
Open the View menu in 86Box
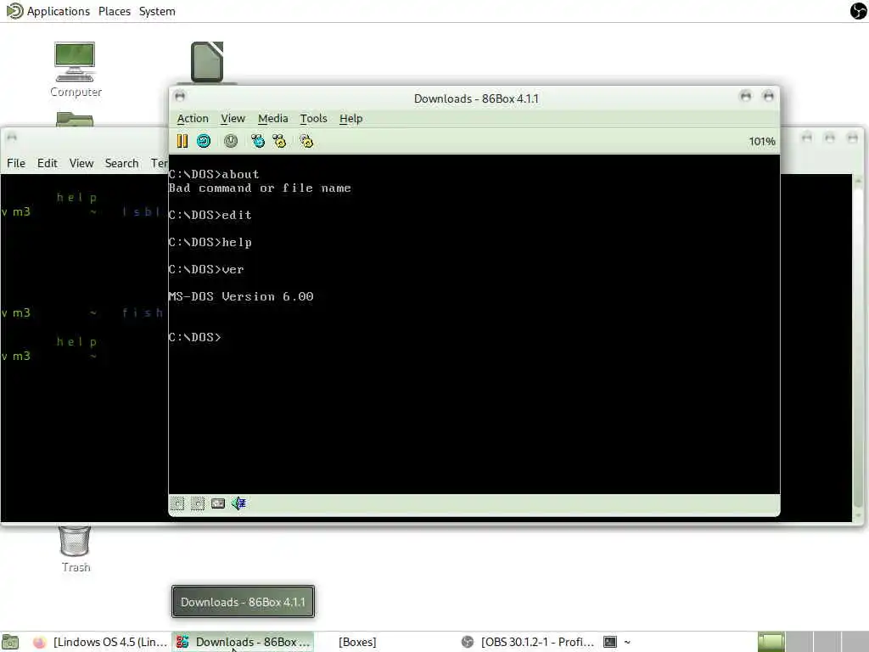point(233,119)
